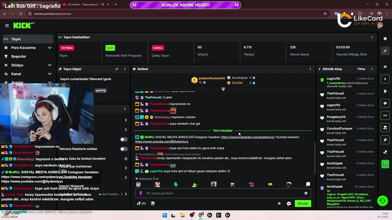The width and height of the screenshot is (392, 220).
Task: Toggle the switch above Yalnızca ifadelerle sohbet
Action: [124, 139]
